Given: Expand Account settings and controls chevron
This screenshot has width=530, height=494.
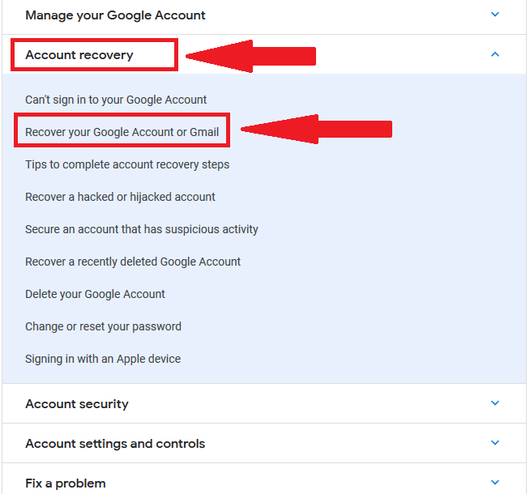Looking at the screenshot, I should tap(495, 443).
